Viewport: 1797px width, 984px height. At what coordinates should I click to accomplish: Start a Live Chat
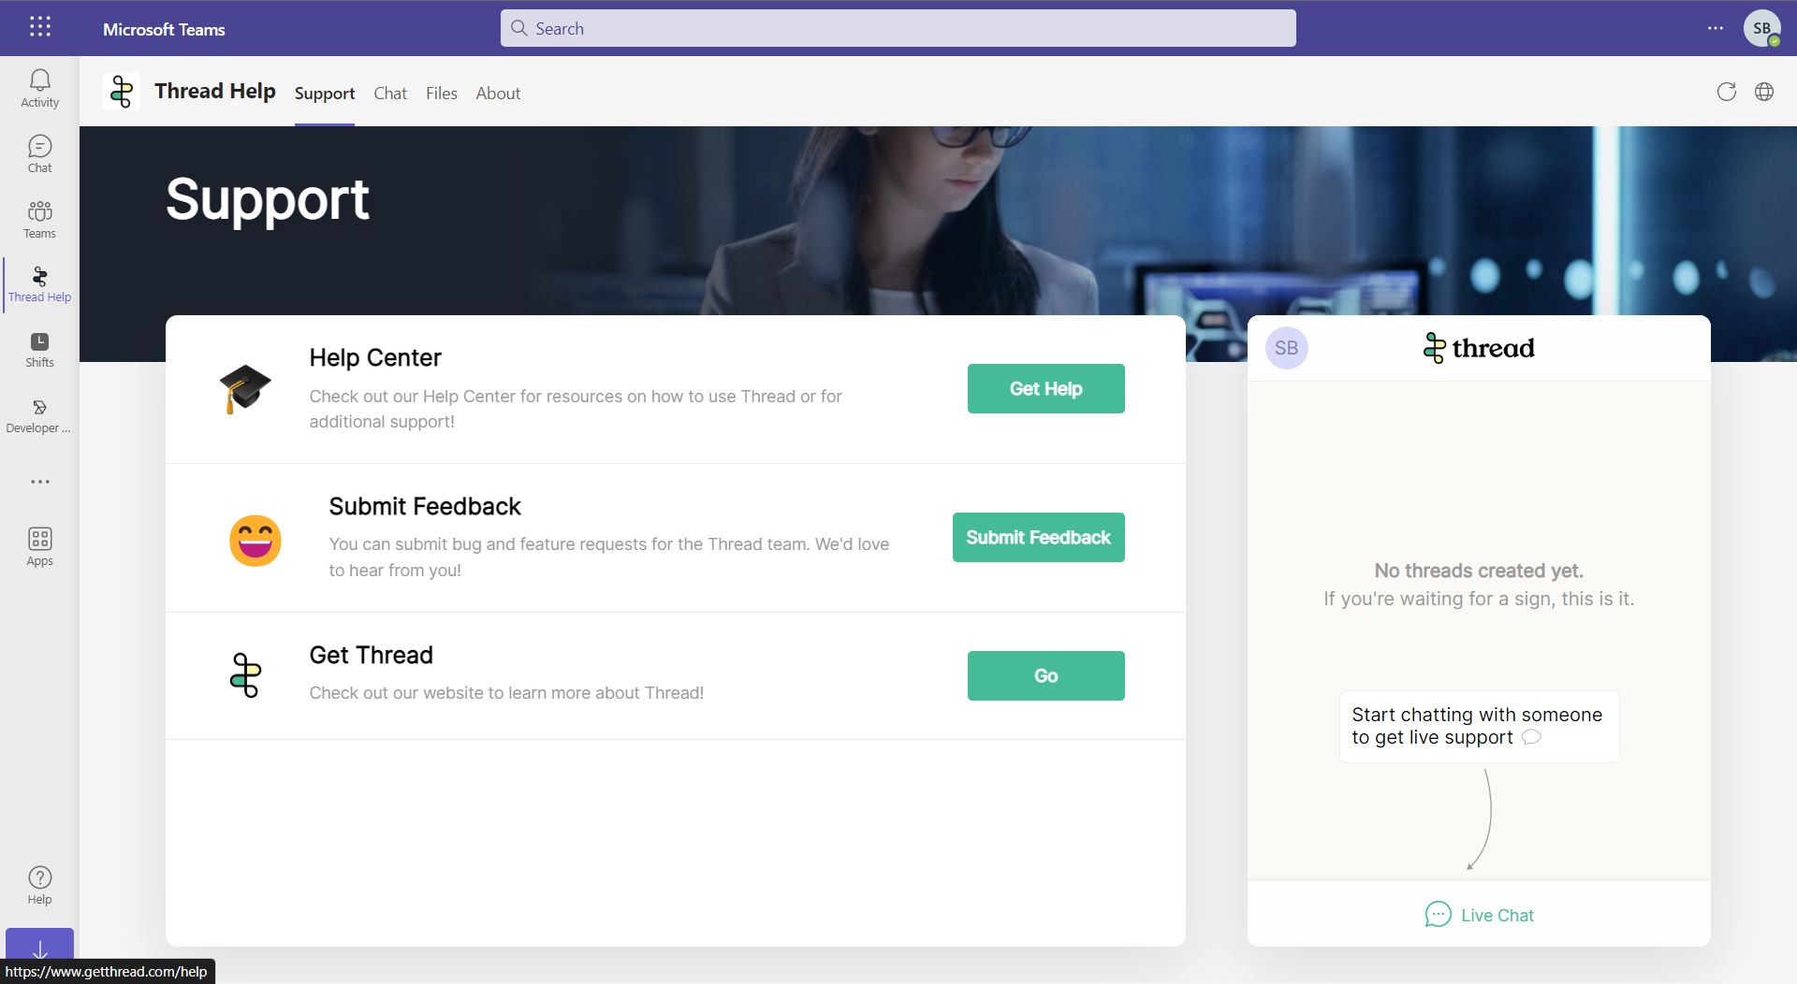tap(1479, 915)
